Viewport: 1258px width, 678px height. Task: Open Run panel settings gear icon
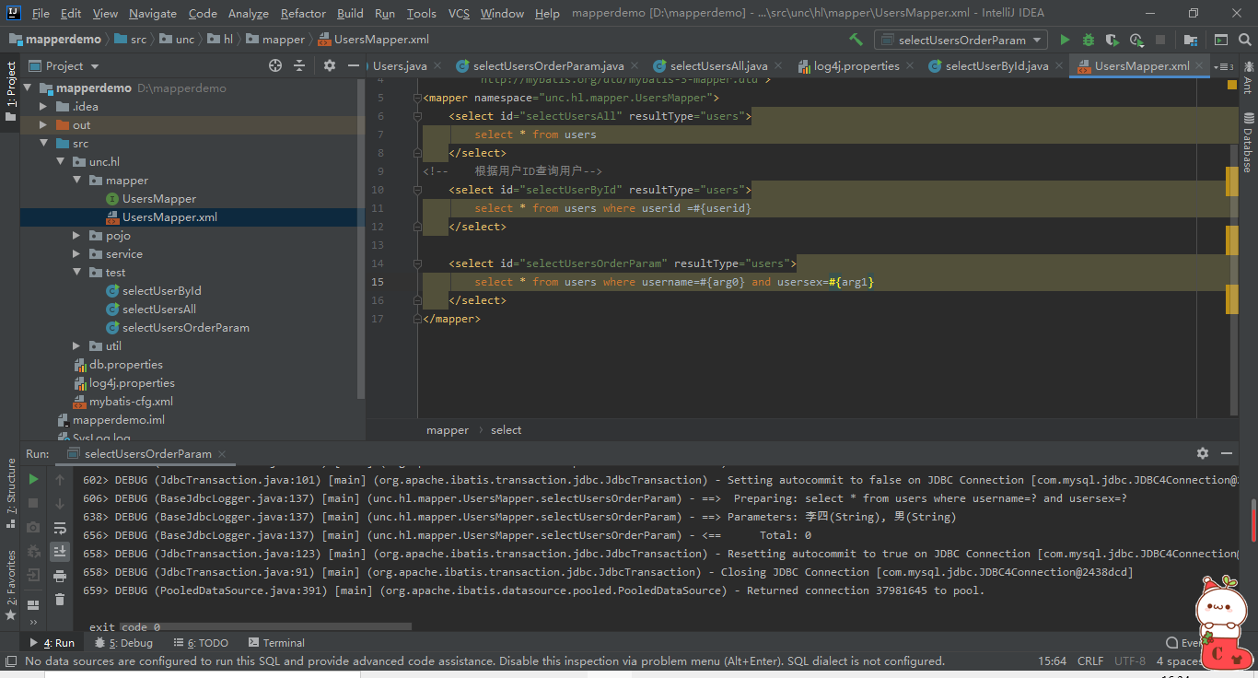pos(1203,453)
